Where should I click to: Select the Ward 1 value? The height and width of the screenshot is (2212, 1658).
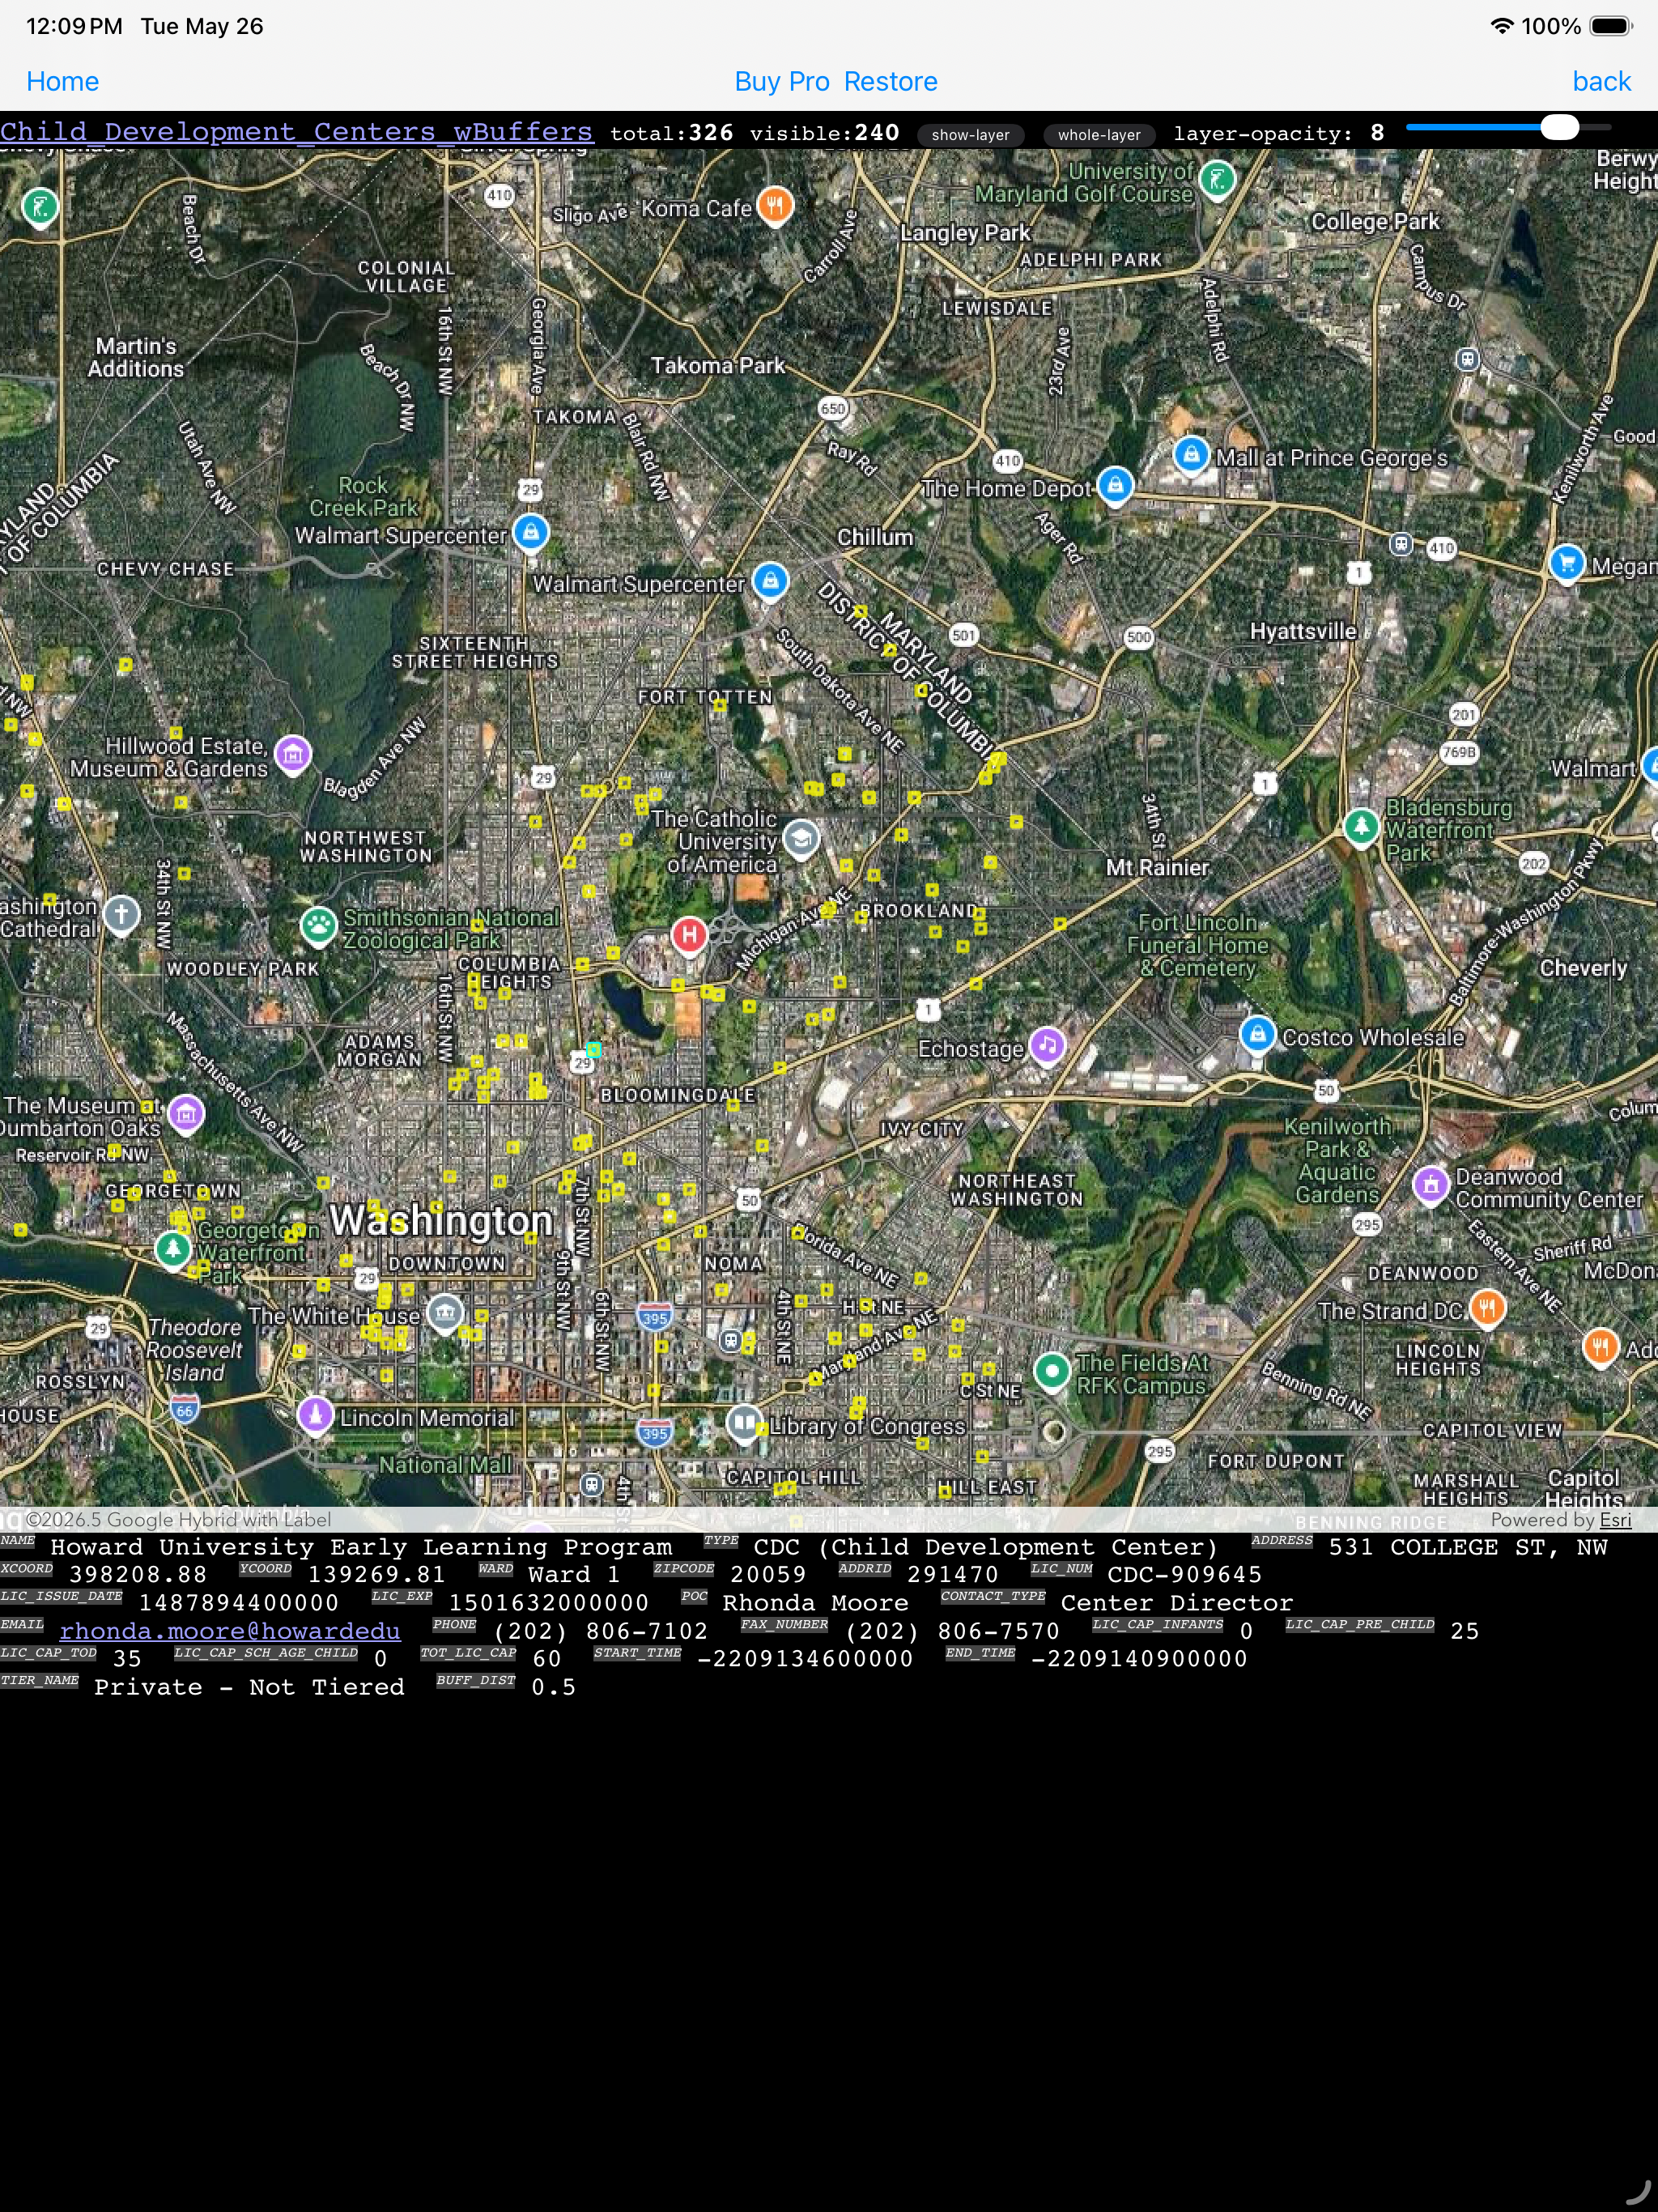click(574, 1574)
